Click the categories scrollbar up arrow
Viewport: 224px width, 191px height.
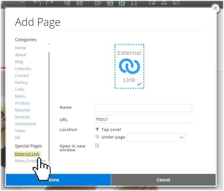pos(49,44)
